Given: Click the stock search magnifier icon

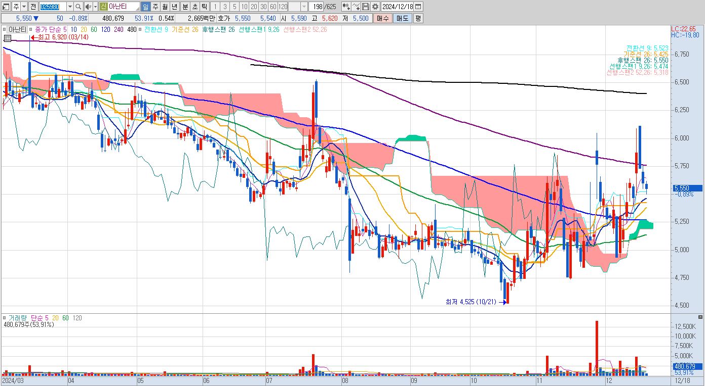Looking at the screenshot, I should [x=79, y=7].
